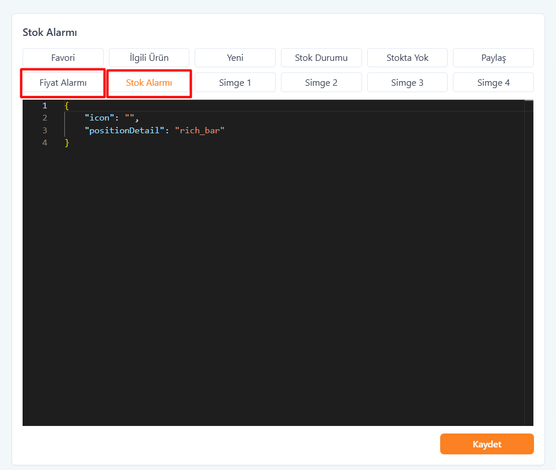Place cursor on the "rich_bar" value
The image size is (556, 470).
click(x=199, y=130)
